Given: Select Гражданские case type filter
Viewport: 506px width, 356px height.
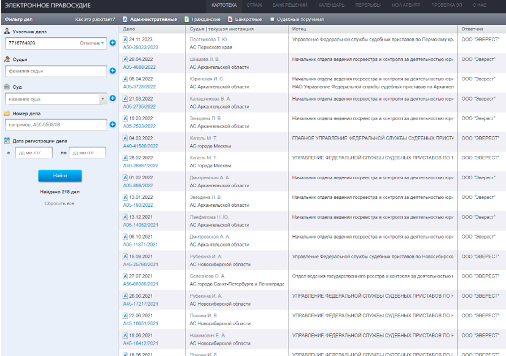Looking at the screenshot, I should point(202,19).
